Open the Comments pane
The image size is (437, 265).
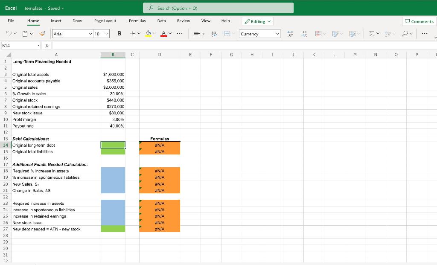[419, 21]
